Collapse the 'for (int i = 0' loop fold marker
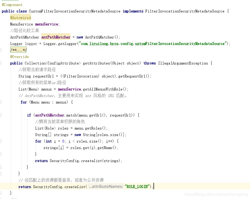 (x=1, y=141)
